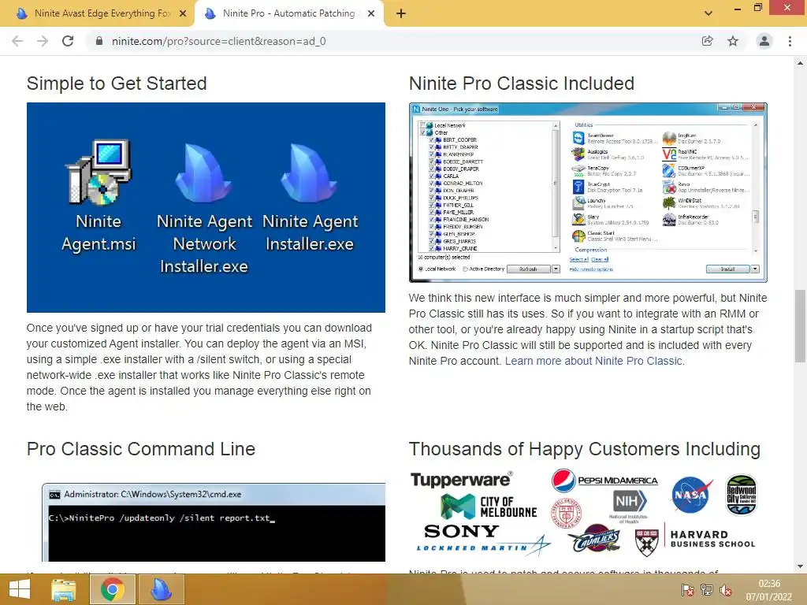This screenshot has height=605, width=807.
Task: Open the Ninite app from taskbar
Action: point(161,589)
